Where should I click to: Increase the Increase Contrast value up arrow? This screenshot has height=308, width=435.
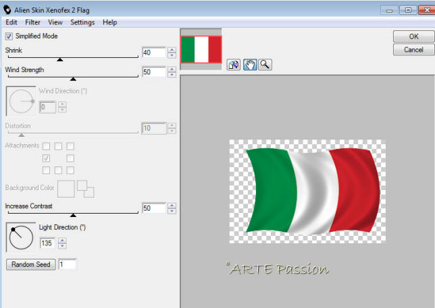pos(172,206)
